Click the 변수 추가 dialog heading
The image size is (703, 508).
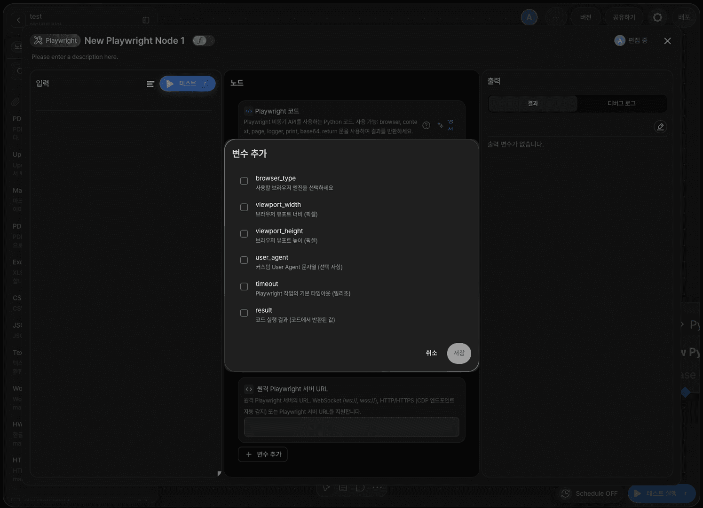coord(249,154)
